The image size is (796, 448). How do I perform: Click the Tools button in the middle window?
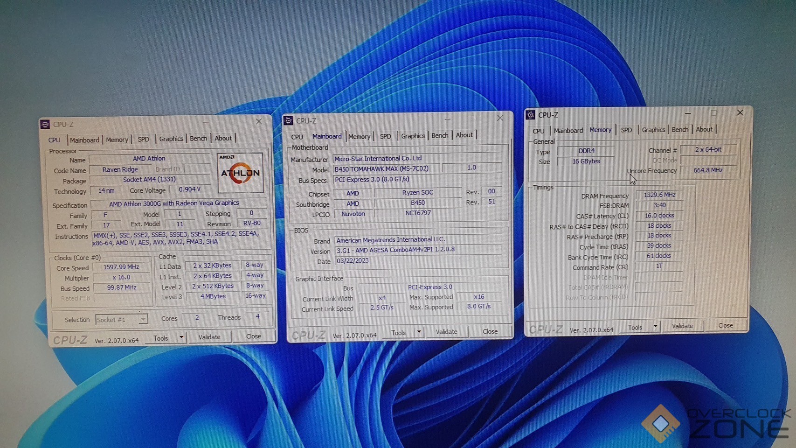(x=399, y=332)
